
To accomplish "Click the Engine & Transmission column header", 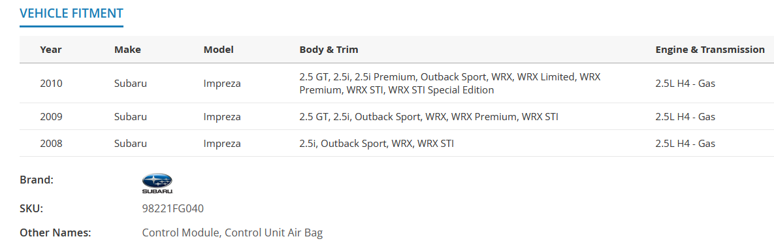I will tap(710, 50).
